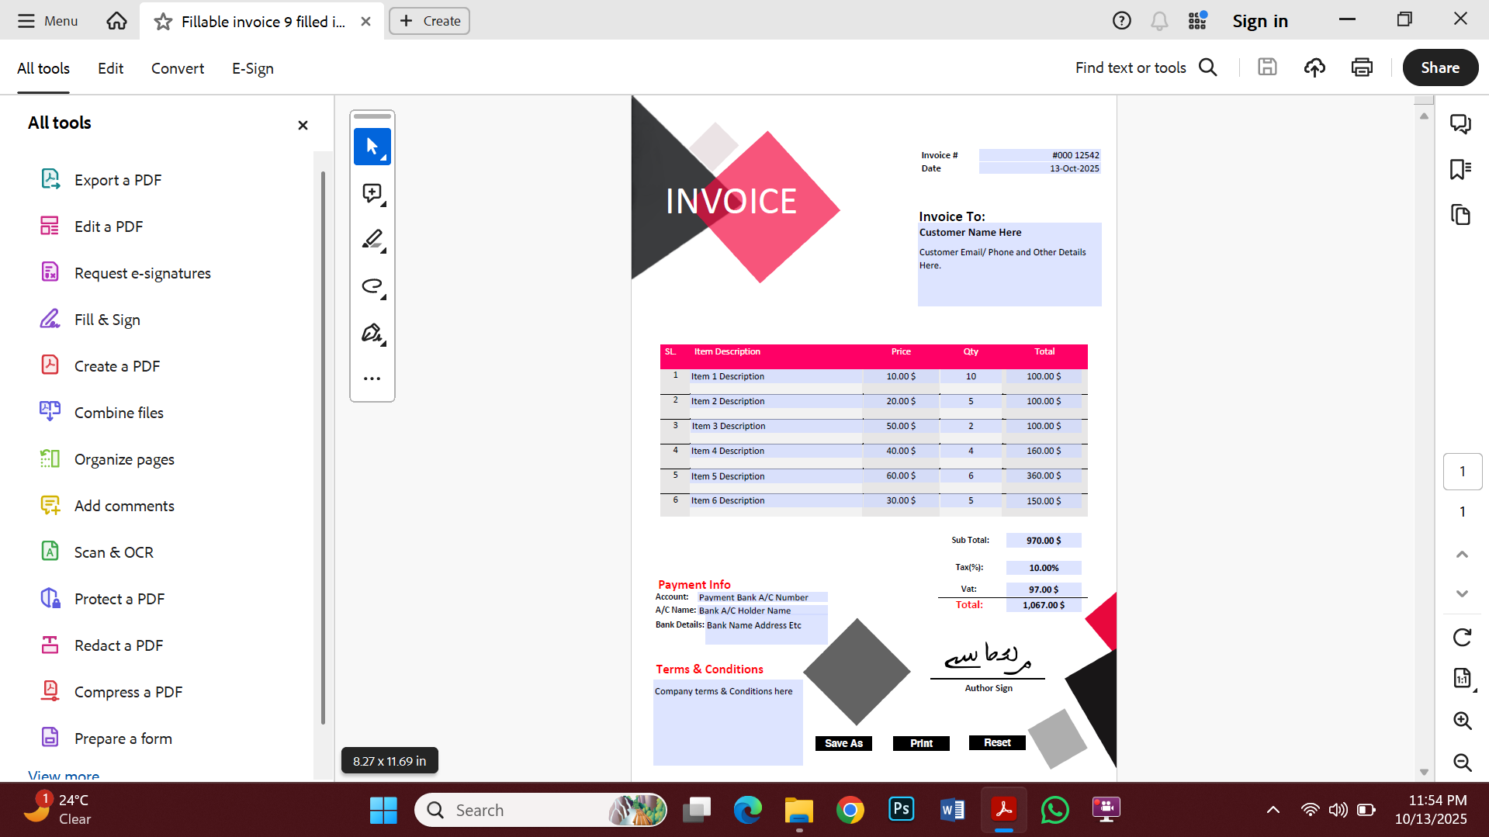Print the invoice using the printer icon
Screen dimensions: 1489x837
pyautogui.click(x=1362, y=67)
